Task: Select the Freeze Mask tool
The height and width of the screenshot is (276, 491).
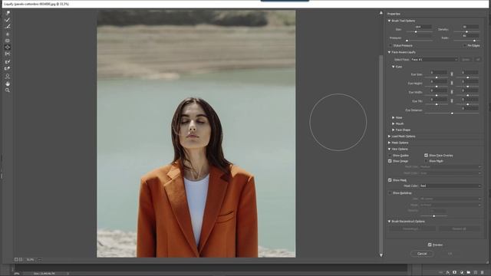Action: tap(8, 61)
